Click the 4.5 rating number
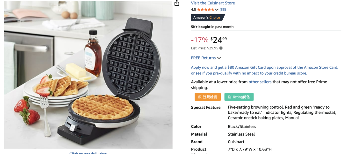This screenshot has height=154, width=344. (x=194, y=10)
